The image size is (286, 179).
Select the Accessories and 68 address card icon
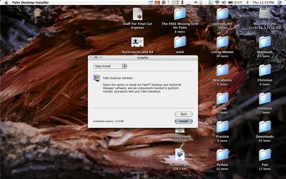pos(138,42)
